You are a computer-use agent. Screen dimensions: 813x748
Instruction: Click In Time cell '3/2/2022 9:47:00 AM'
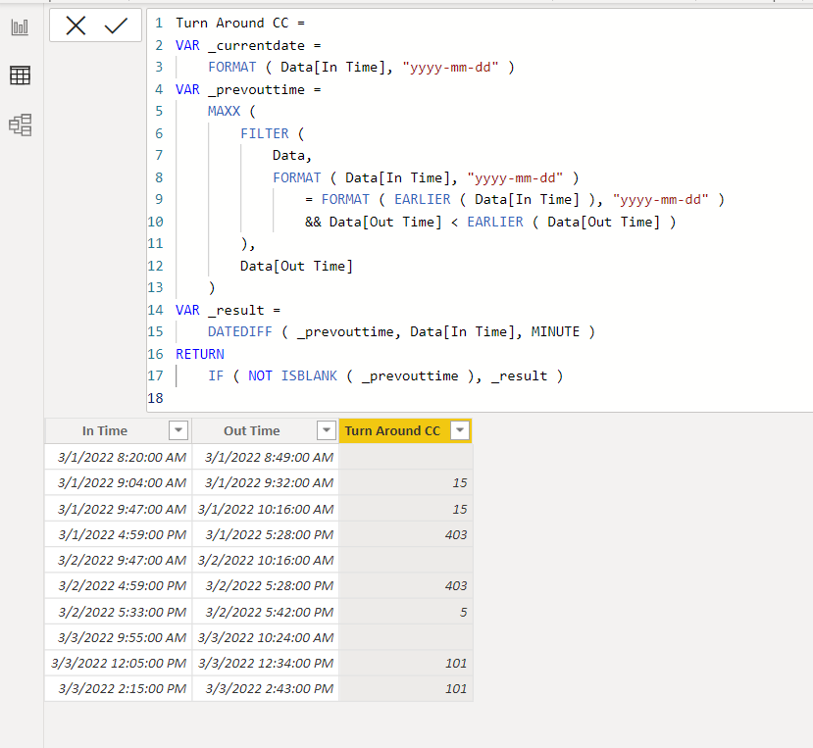(119, 560)
